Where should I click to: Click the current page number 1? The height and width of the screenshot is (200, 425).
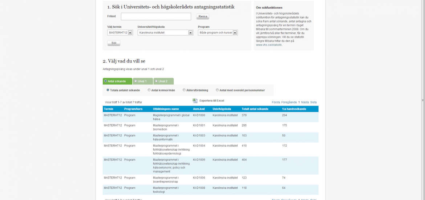click(x=299, y=102)
